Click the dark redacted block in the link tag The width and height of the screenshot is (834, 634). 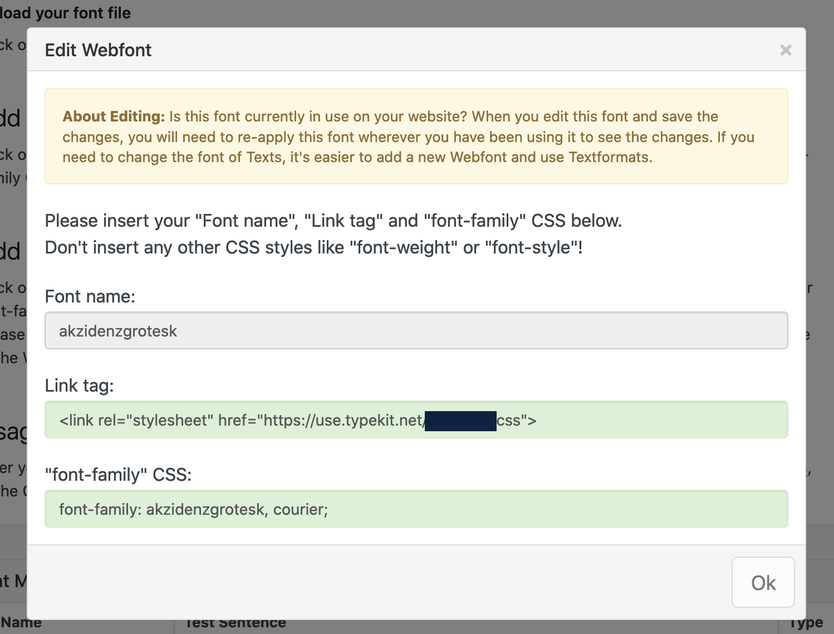(x=460, y=421)
